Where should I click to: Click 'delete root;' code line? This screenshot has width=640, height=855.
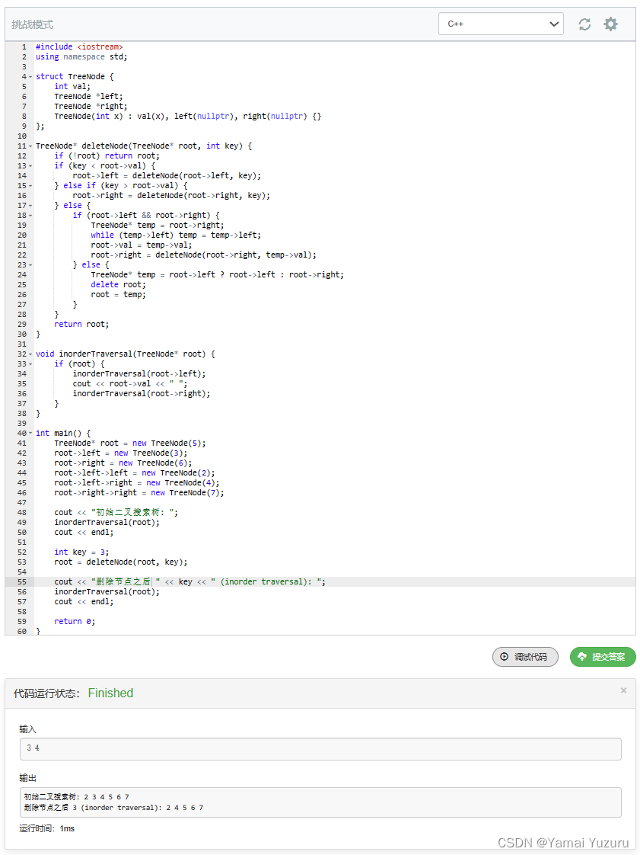point(118,285)
